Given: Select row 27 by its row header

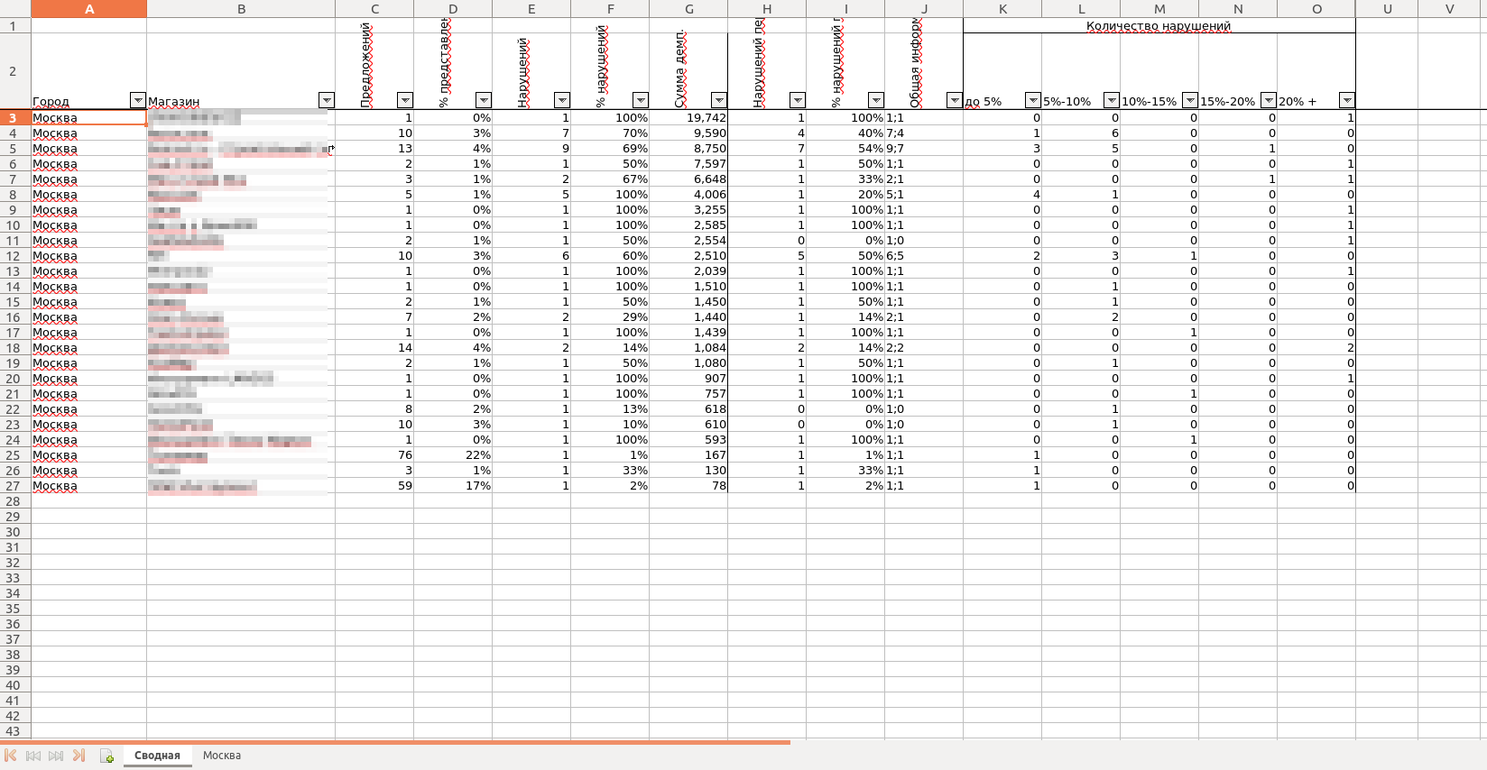Looking at the screenshot, I should [14, 486].
